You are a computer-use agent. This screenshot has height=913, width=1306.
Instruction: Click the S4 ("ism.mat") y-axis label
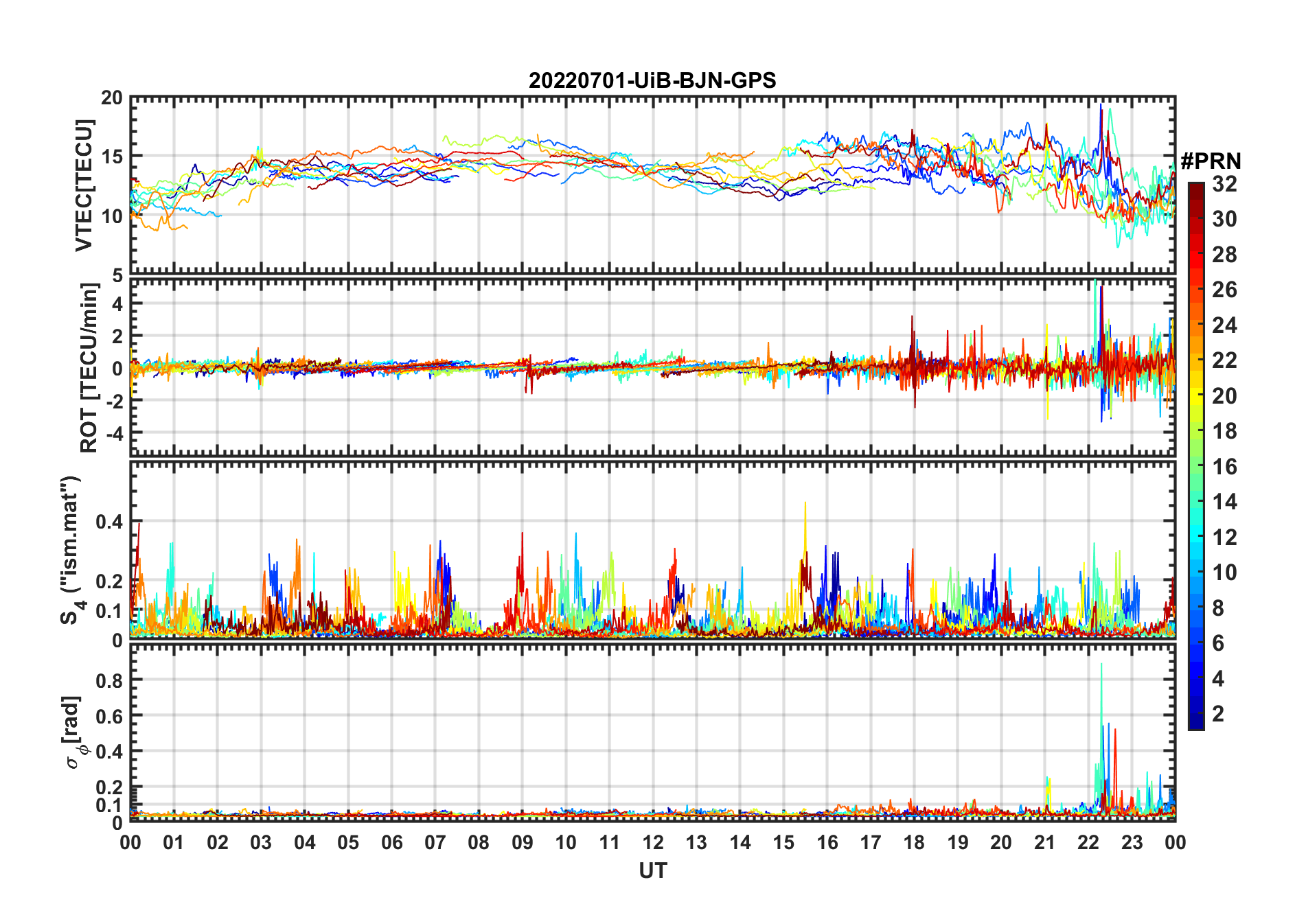pos(71,550)
